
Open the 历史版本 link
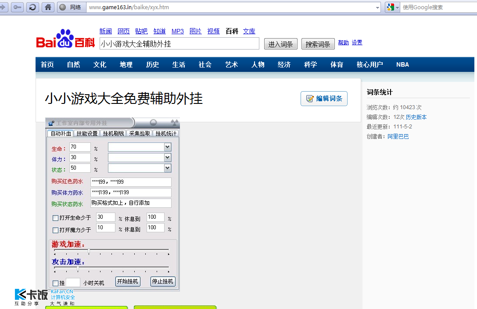416,117
